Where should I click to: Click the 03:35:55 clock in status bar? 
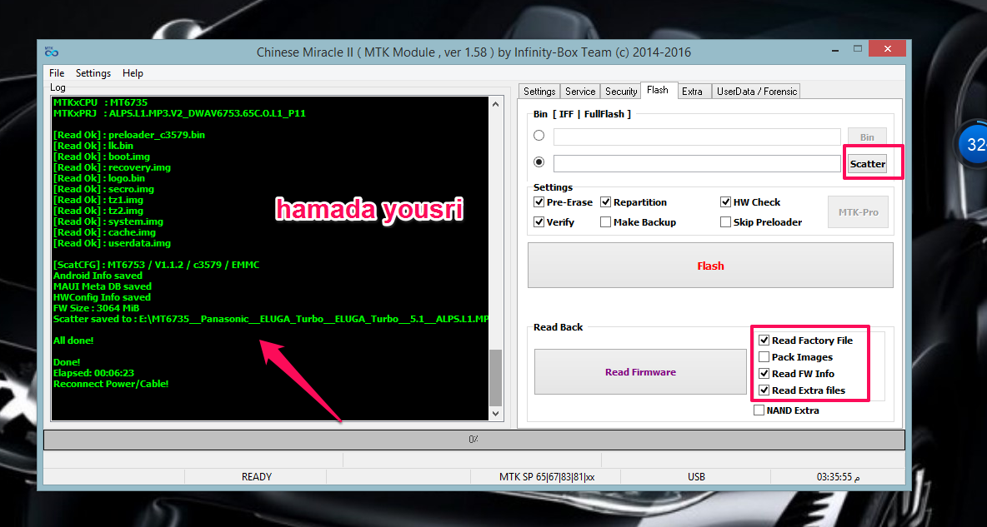(x=838, y=477)
